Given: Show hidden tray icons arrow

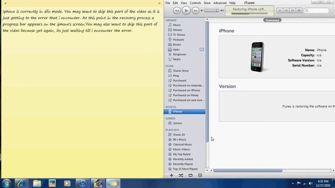Looking at the screenshot, I should coord(293,183).
